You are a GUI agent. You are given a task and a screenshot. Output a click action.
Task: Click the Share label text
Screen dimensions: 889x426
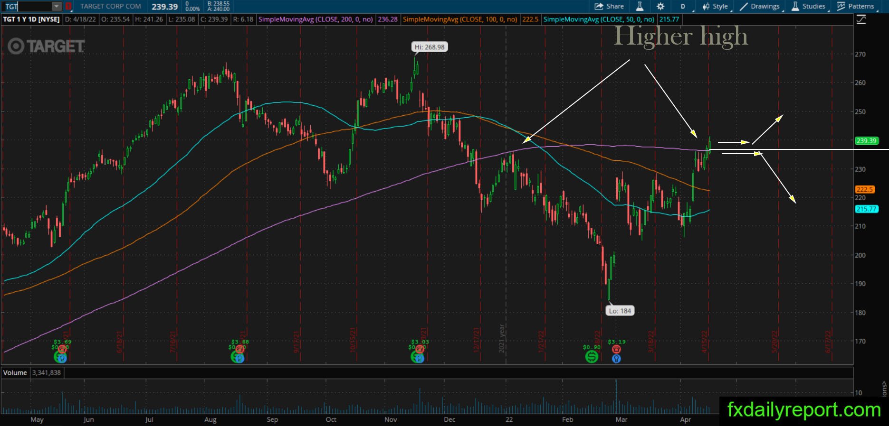click(615, 7)
